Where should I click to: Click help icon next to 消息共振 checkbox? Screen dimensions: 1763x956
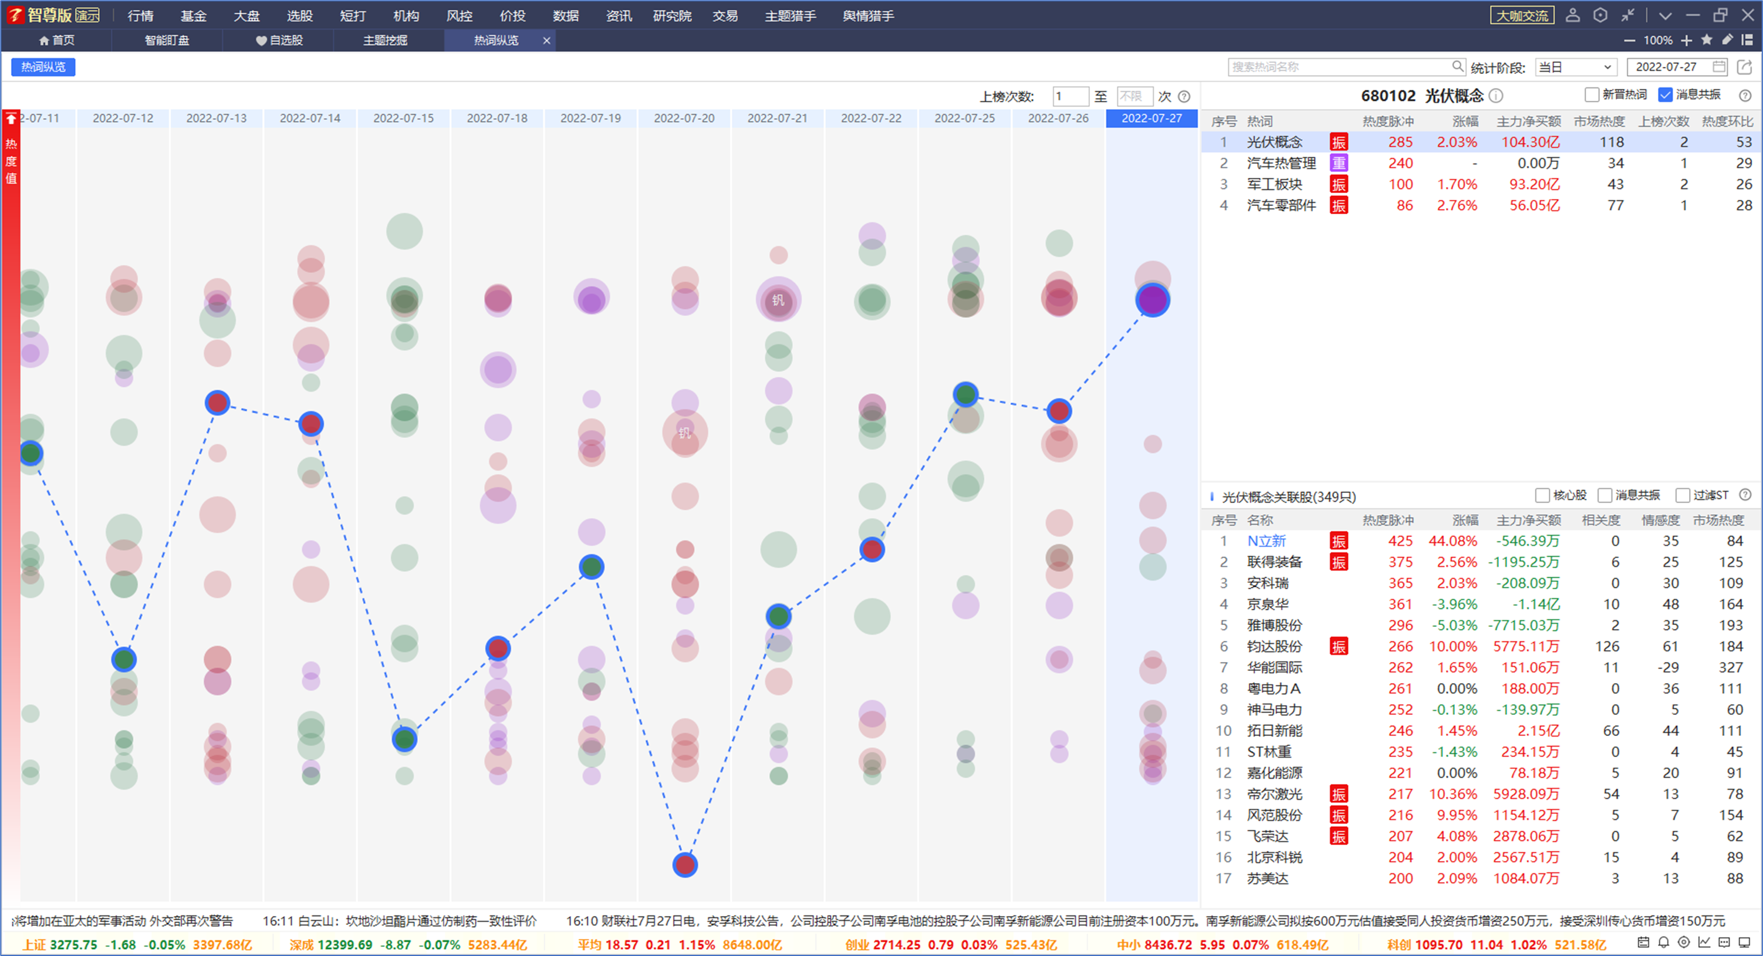(1745, 95)
